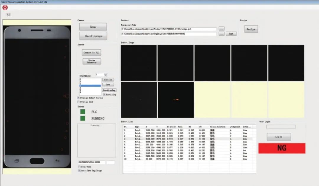Open the Recipe editor

click(251, 29)
